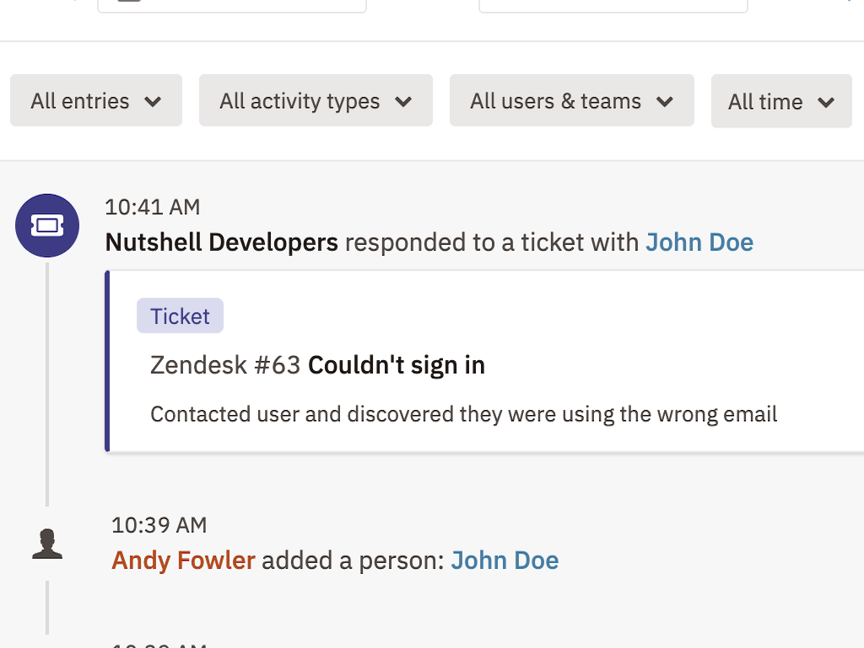Click the person silhouette icon beside Andy Fowler
This screenshot has height=648, width=864.
click(x=47, y=544)
